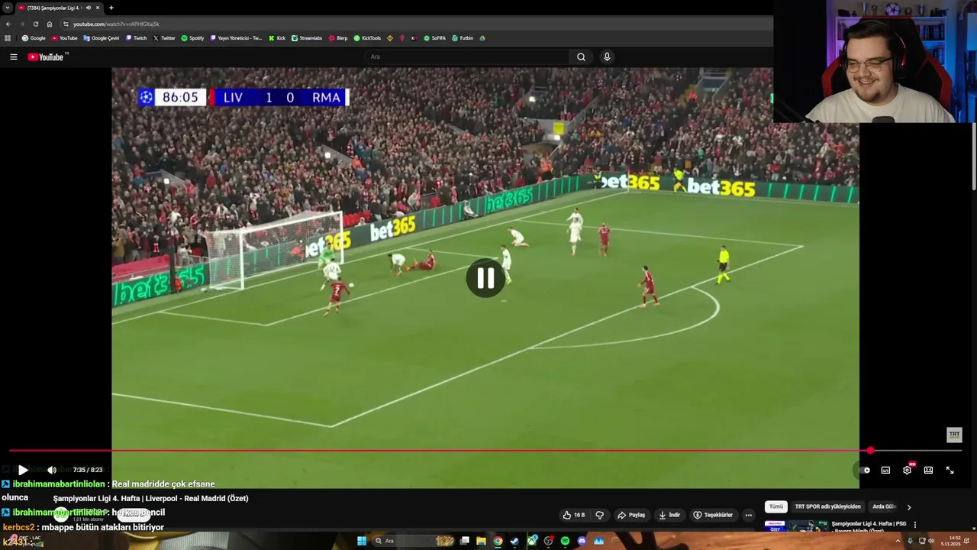Open the browser tab list dropdown arrow
The width and height of the screenshot is (977, 550).
pyautogui.click(x=7, y=8)
